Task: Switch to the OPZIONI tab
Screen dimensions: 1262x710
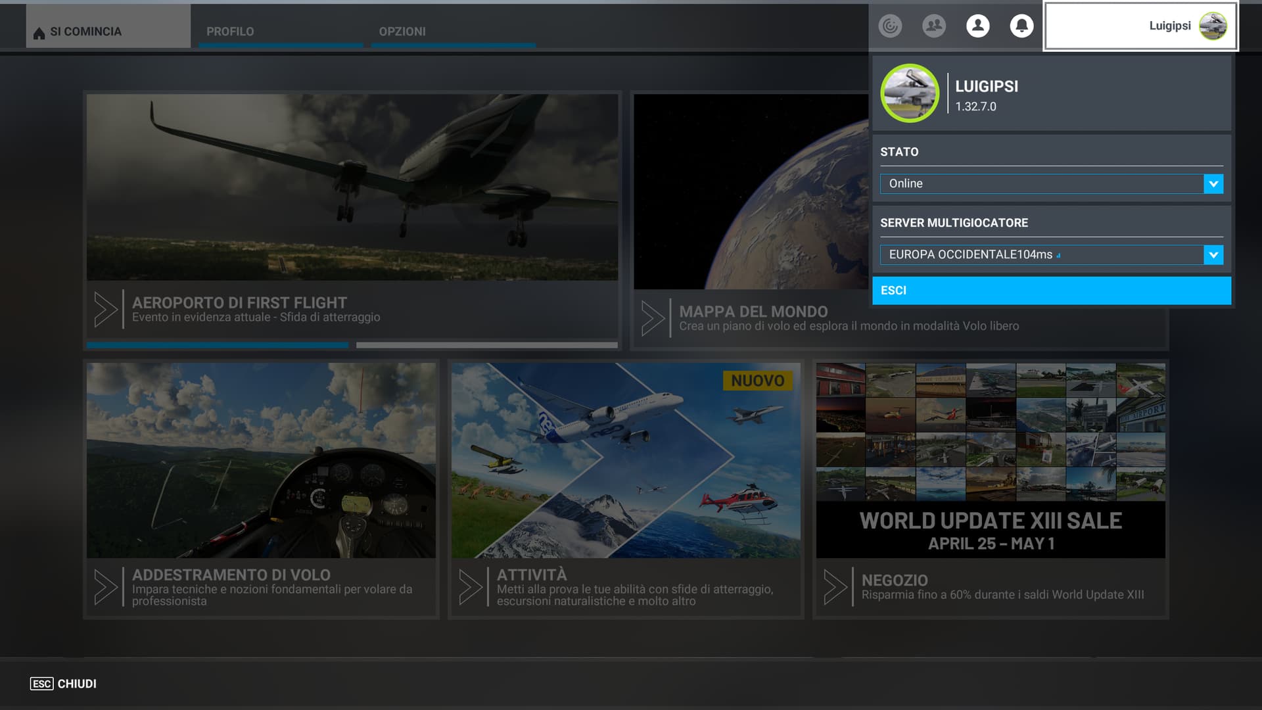Action: click(x=402, y=32)
